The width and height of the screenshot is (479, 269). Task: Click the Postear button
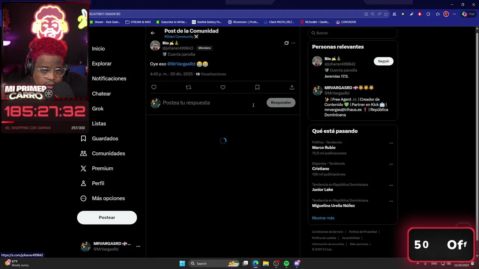pos(107,217)
